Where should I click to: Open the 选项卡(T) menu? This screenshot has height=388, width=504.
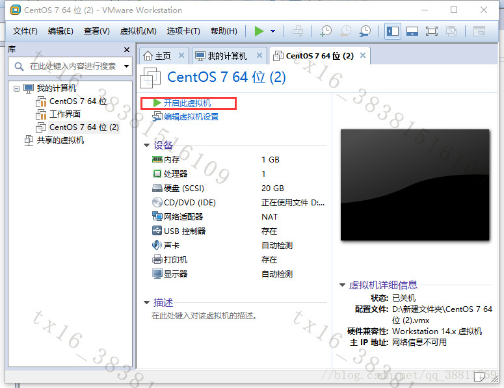(x=183, y=31)
